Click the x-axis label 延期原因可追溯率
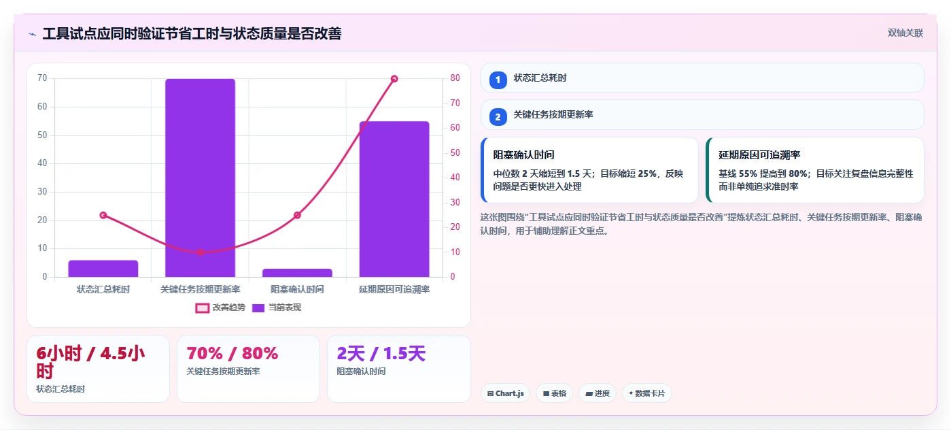Screen dimensions: 951x430 394,289
